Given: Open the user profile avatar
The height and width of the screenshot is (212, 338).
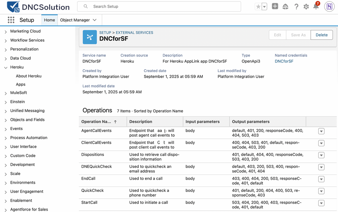Looking at the screenshot, I should [x=329, y=6].
